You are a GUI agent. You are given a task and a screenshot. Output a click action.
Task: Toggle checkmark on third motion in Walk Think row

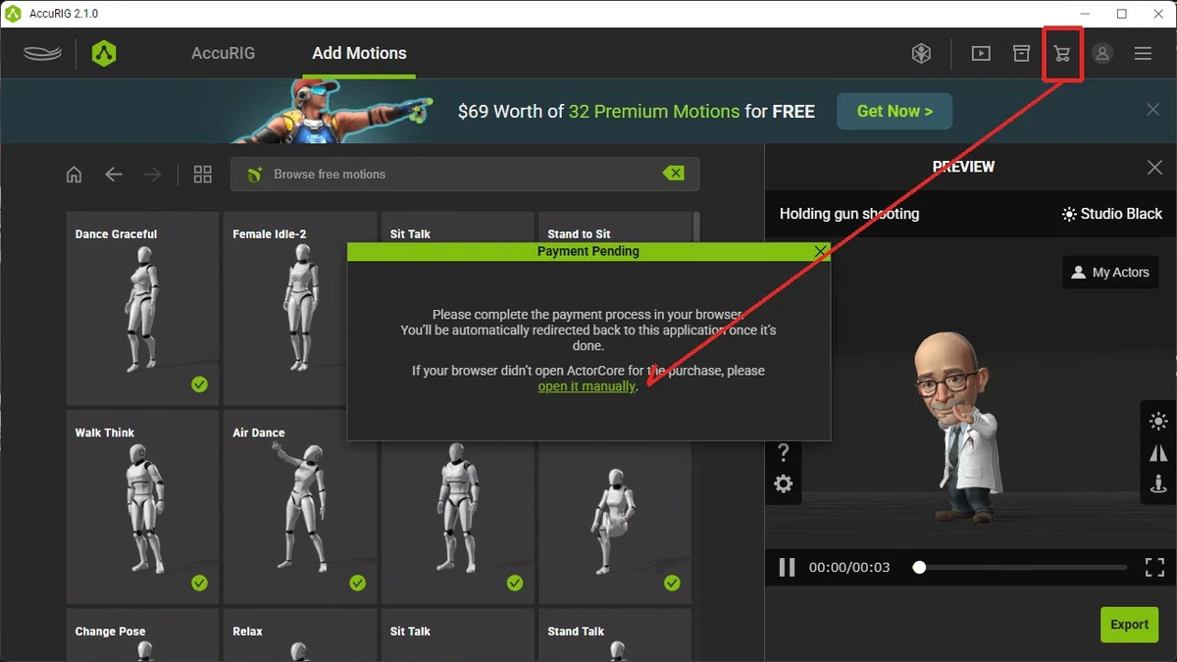pyautogui.click(x=515, y=584)
